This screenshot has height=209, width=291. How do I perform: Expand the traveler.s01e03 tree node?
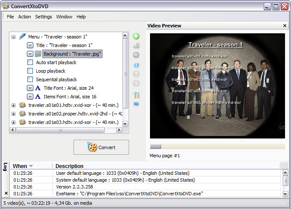13,122
